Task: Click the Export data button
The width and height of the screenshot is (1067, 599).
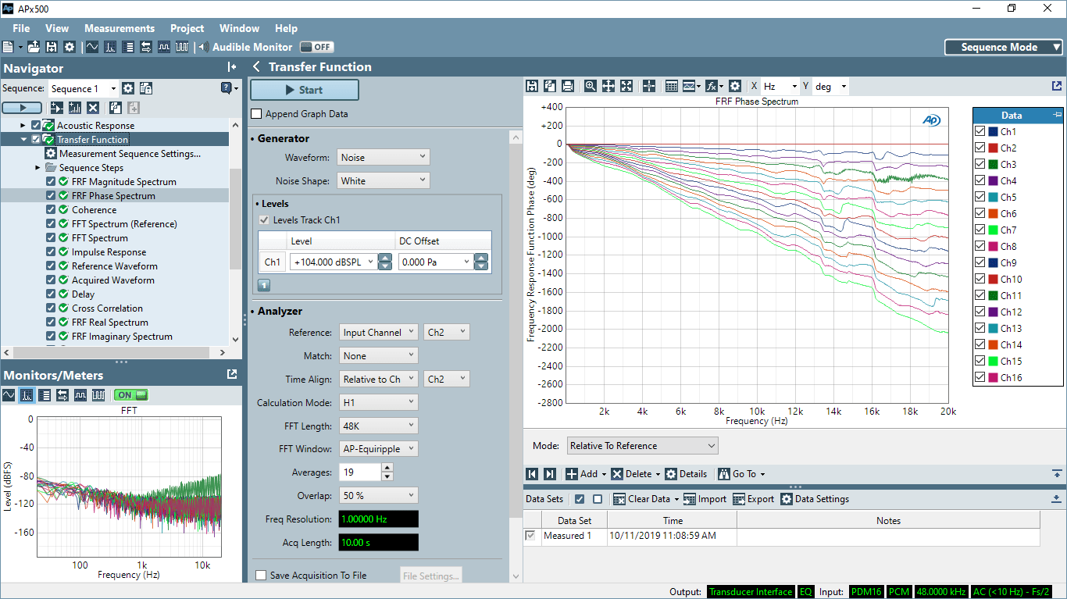Action: (753, 499)
